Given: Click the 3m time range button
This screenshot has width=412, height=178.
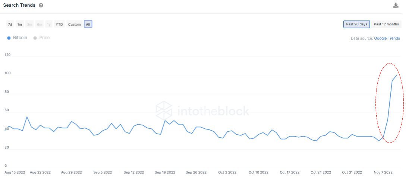Looking at the screenshot, I should point(30,24).
